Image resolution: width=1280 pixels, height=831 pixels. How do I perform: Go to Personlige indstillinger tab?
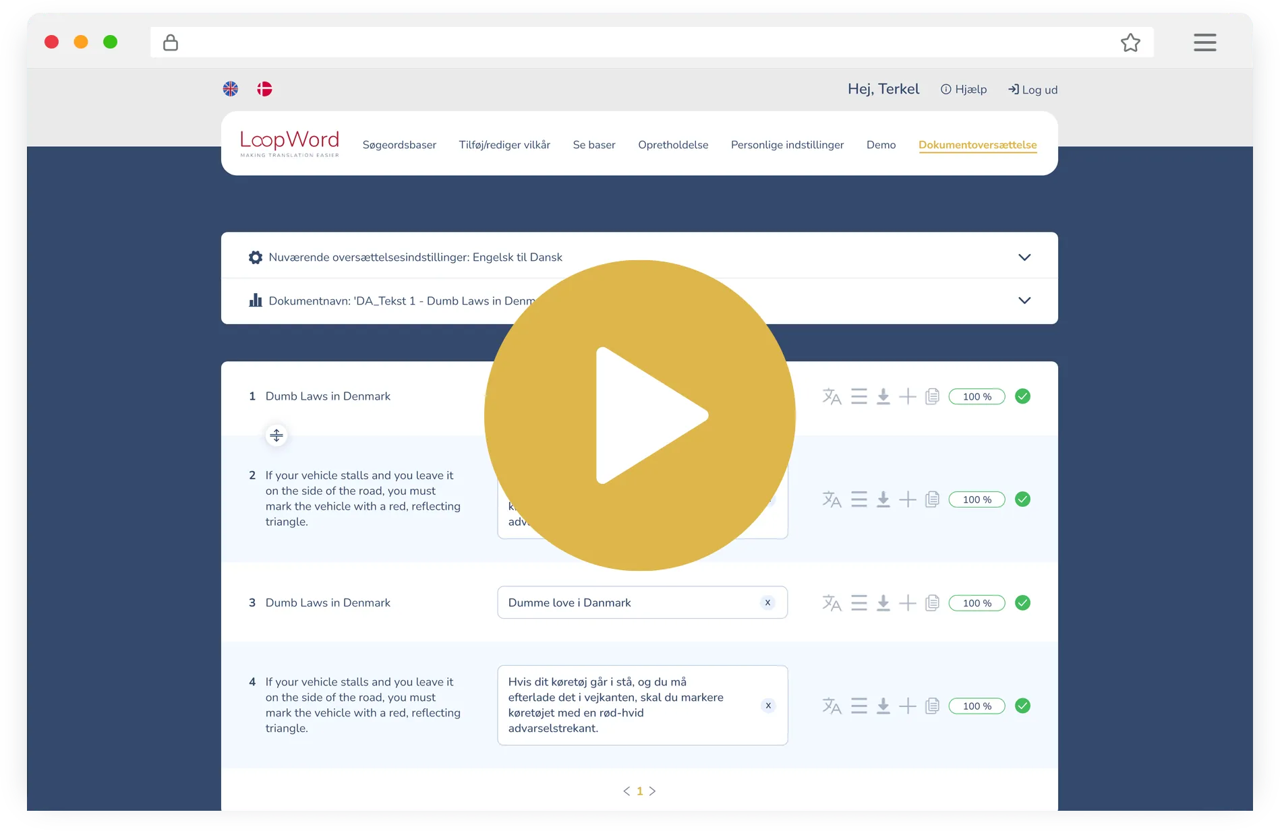pyautogui.click(x=787, y=145)
